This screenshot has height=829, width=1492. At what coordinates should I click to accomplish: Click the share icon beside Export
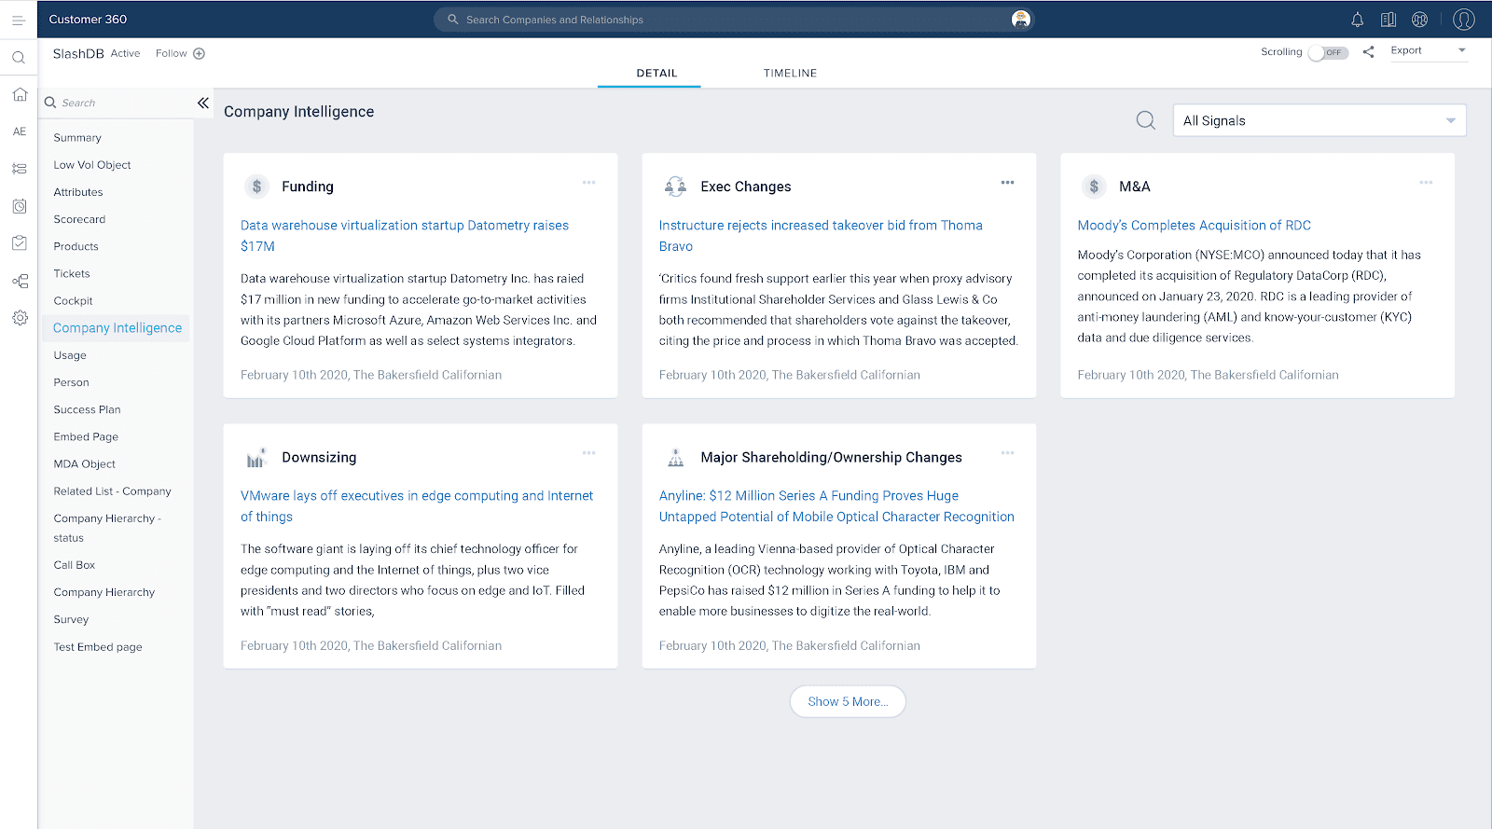point(1368,52)
